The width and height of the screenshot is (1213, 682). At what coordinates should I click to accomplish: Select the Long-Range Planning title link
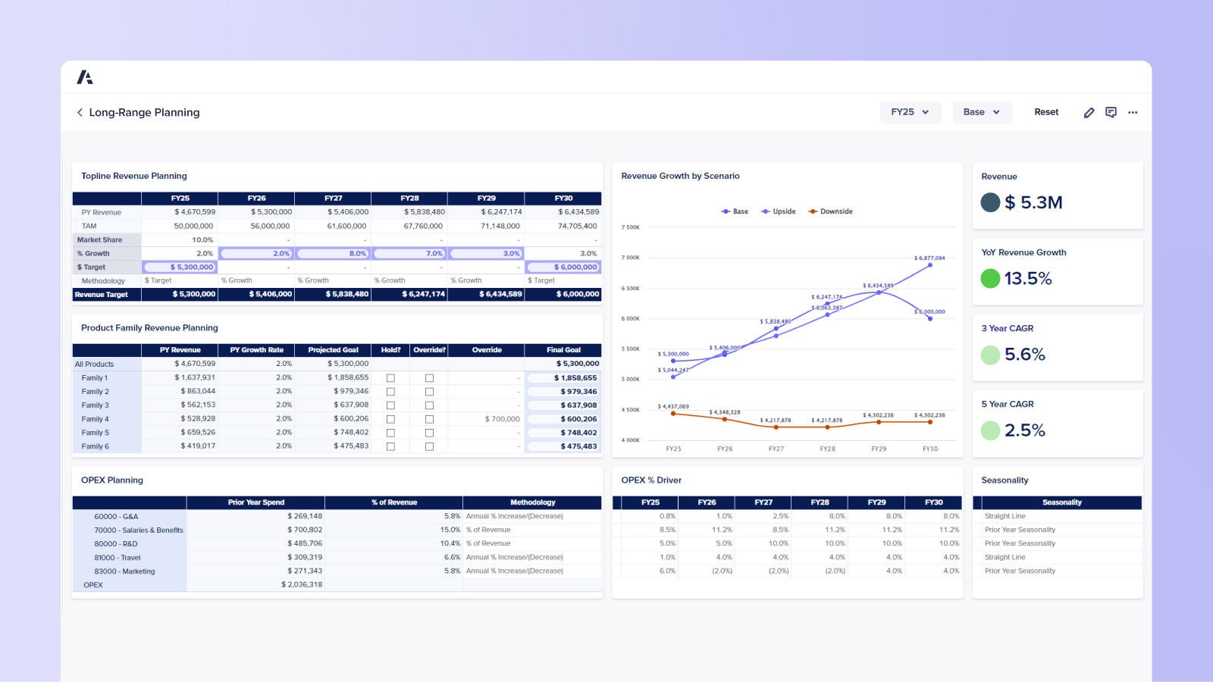[144, 112]
